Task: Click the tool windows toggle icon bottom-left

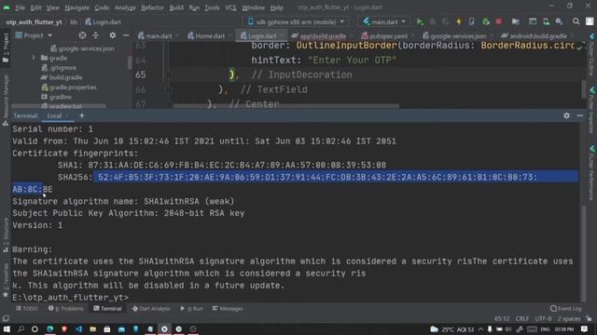Action: coord(6,318)
